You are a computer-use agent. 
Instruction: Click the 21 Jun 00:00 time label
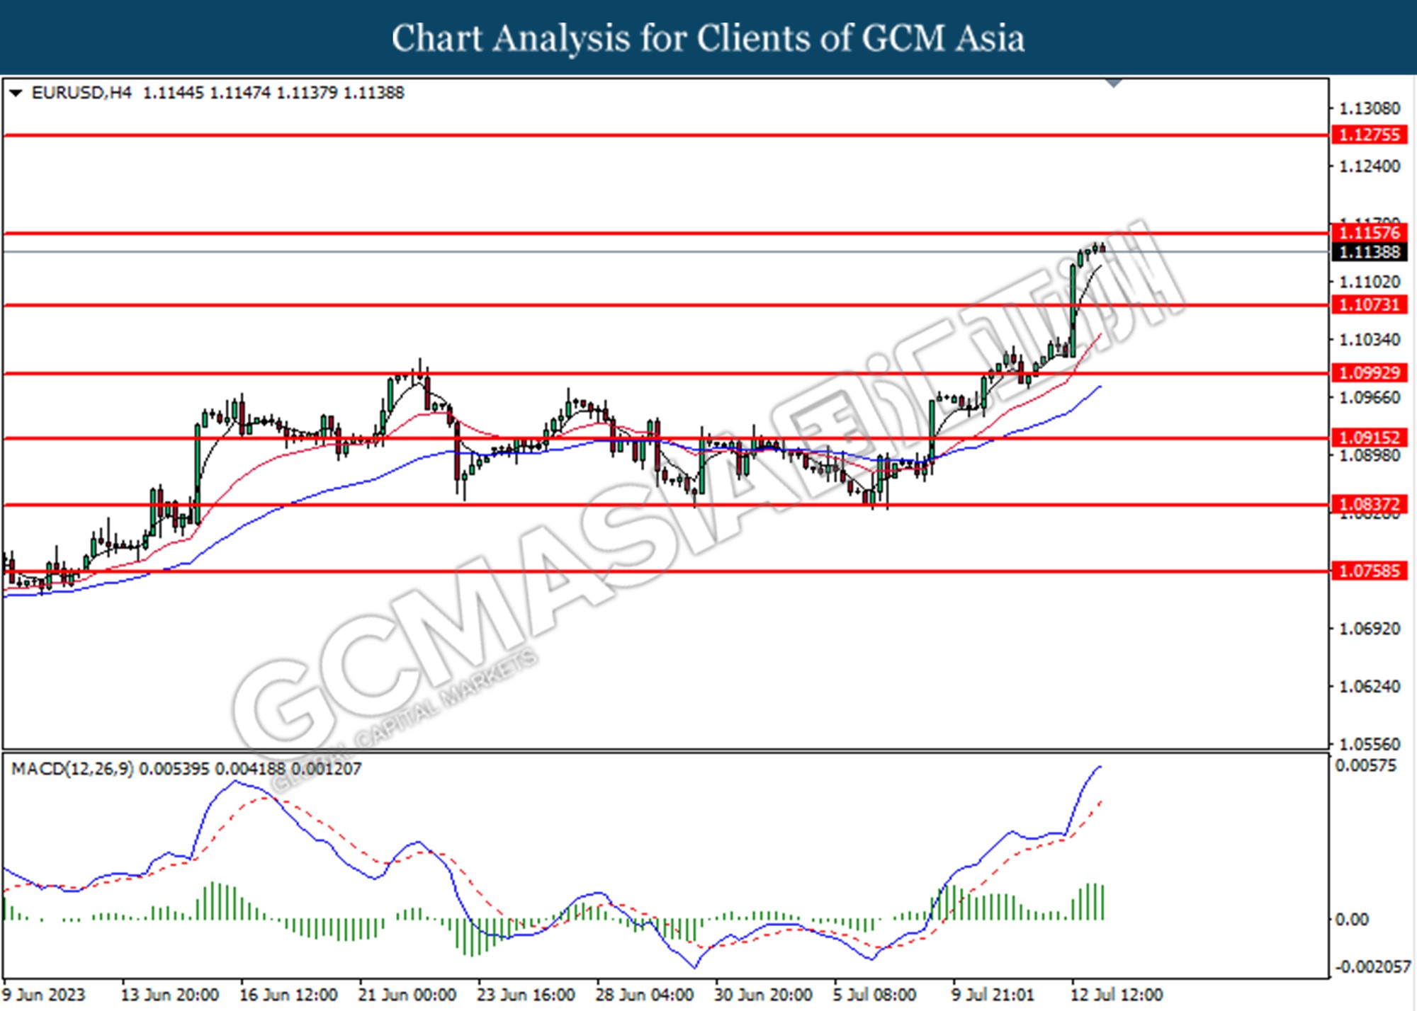407,995
